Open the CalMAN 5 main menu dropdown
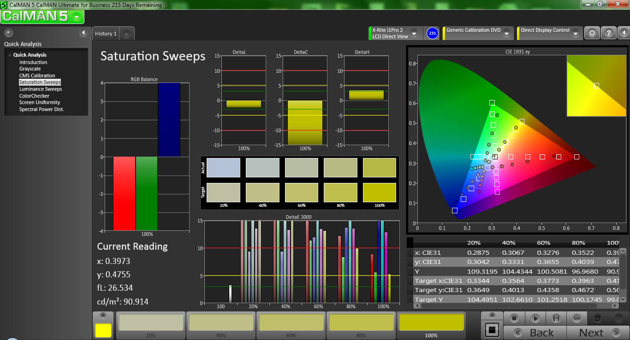 click(77, 17)
